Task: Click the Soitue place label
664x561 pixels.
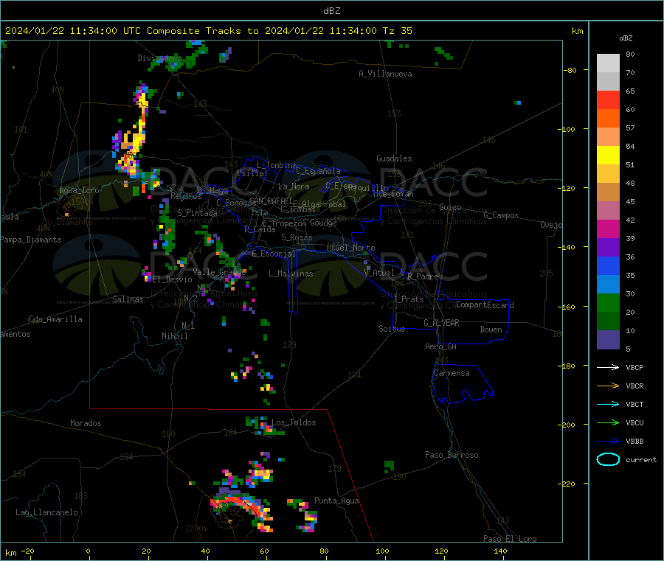Action: coord(392,329)
